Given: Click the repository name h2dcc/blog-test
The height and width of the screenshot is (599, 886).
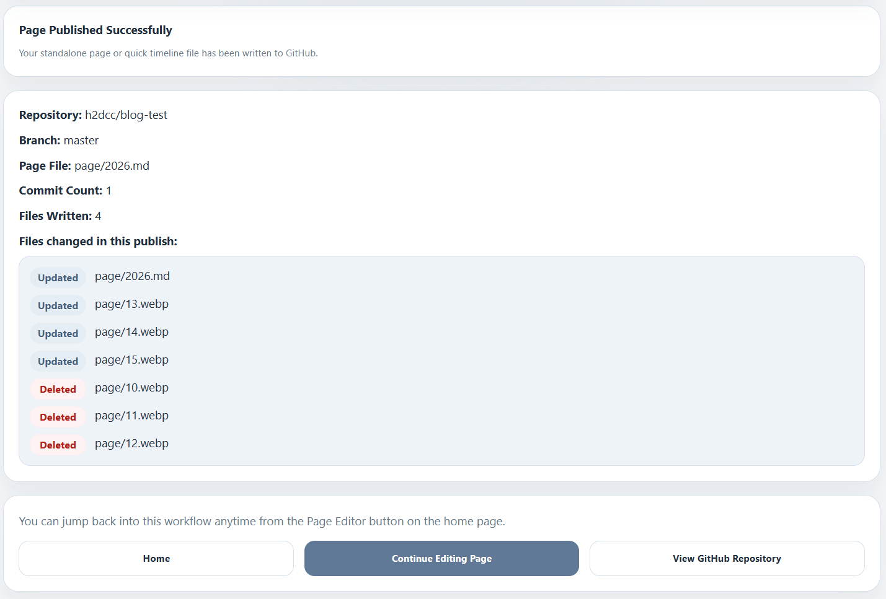Looking at the screenshot, I should coord(126,115).
